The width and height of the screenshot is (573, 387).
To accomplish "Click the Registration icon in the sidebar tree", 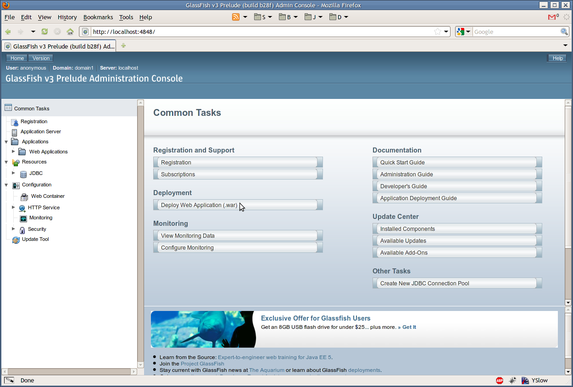I will 15,122.
